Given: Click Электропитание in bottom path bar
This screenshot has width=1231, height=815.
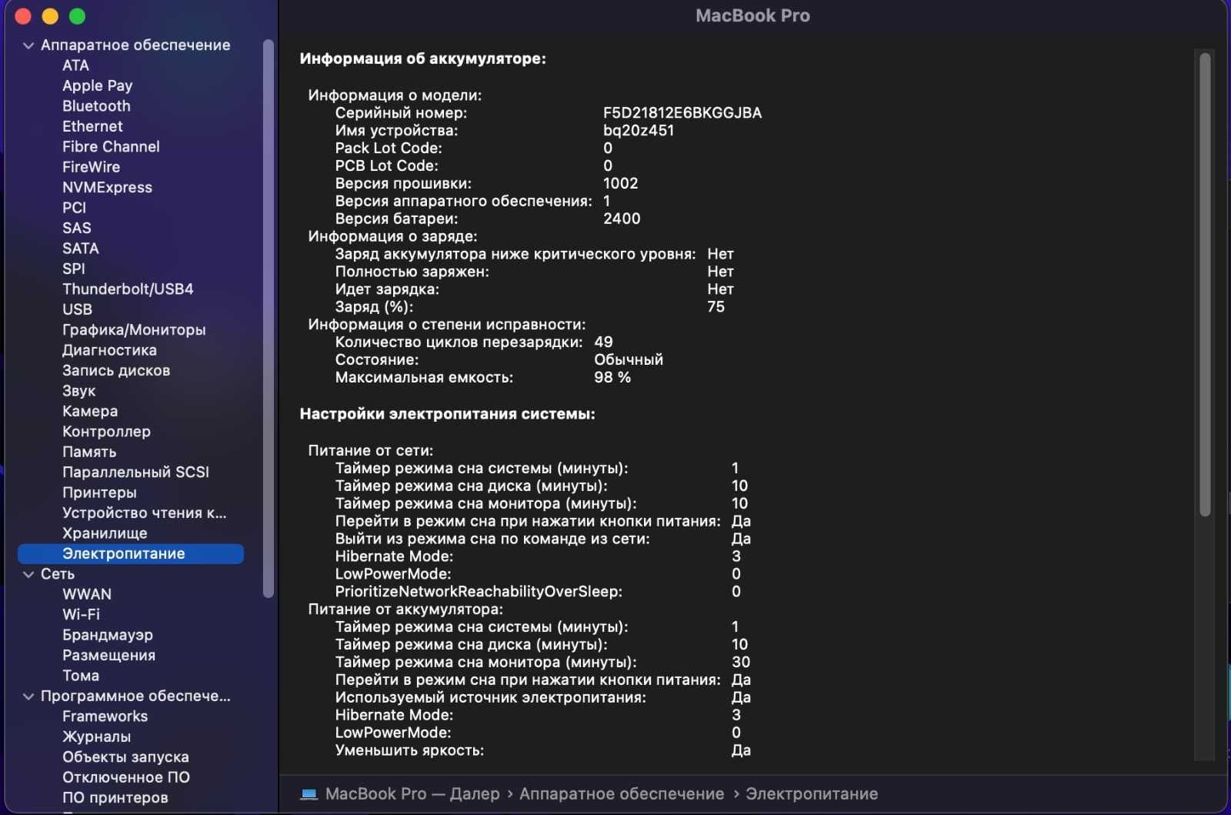Looking at the screenshot, I should (812, 794).
